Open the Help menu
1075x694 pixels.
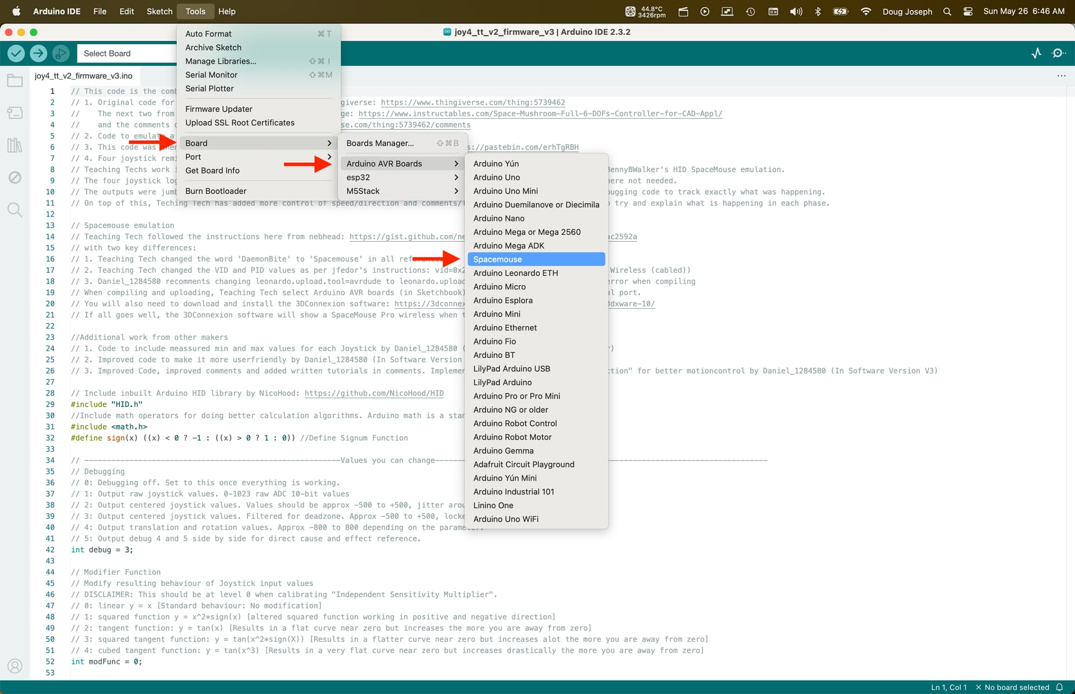coord(227,11)
